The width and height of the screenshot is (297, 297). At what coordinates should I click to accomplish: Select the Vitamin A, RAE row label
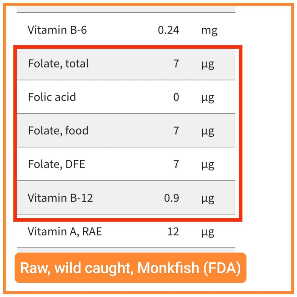tap(65, 232)
